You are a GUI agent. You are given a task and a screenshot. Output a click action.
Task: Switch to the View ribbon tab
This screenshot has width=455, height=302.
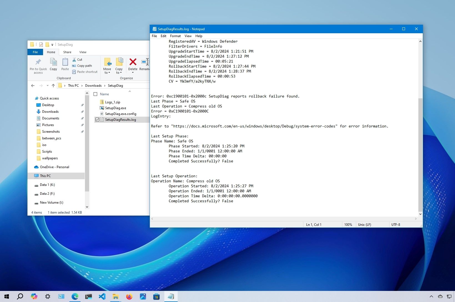click(x=83, y=52)
